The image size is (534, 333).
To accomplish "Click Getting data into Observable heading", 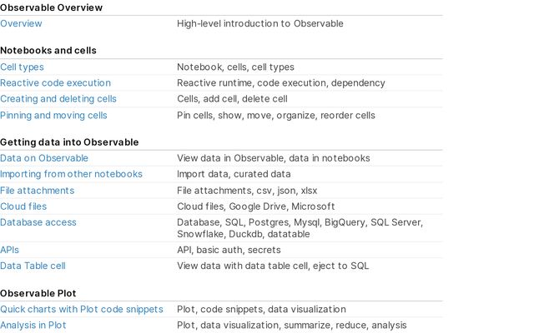I will pos(69,142).
